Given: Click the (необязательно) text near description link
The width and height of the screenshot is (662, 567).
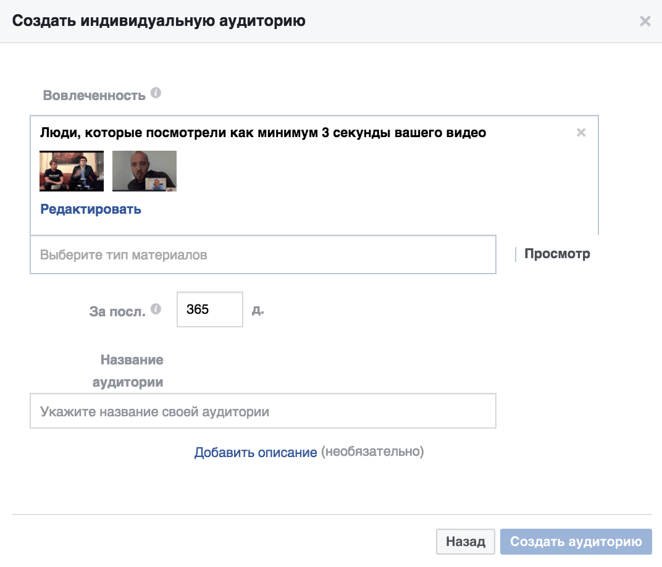Looking at the screenshot, I should click(372, 451).
